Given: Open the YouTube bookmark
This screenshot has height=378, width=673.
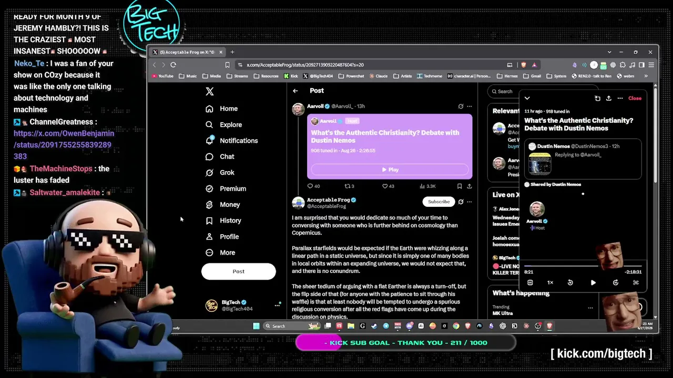Looking at the screenshot, I should coord(162,76).
